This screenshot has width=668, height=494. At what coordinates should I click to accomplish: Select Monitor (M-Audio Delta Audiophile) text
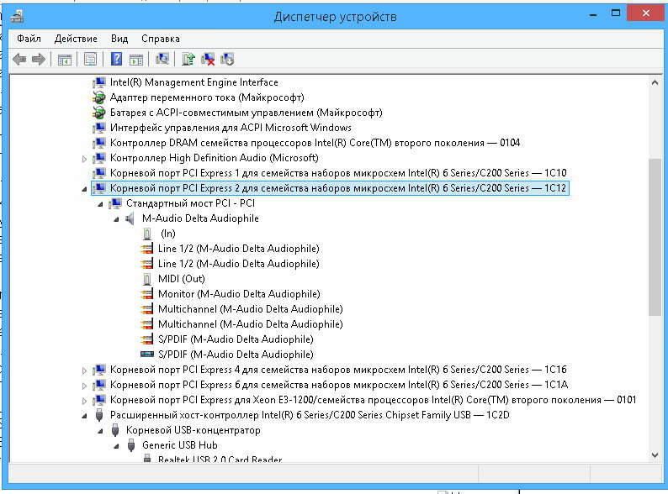pos(239,294)
